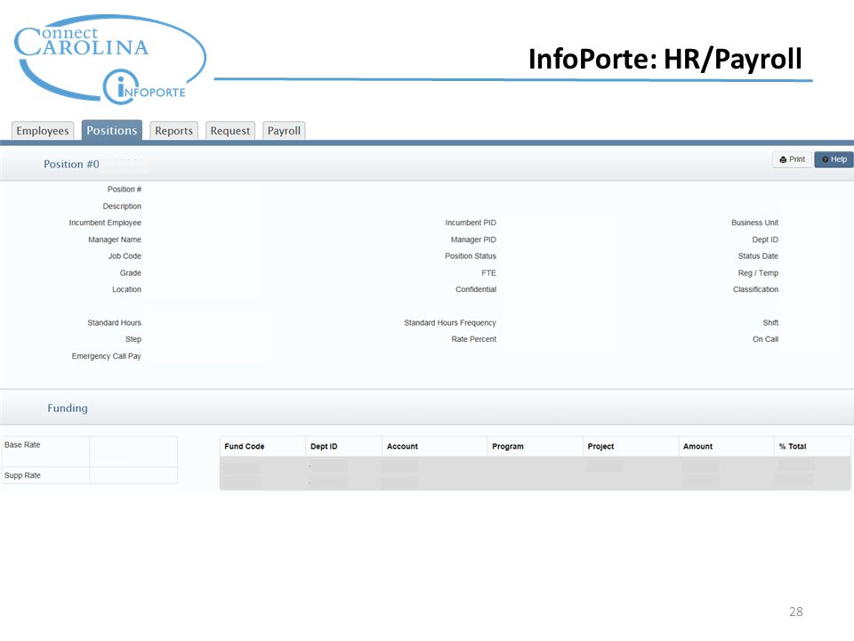Image resolution: width=854 pixels, height=641 pixels.
Task: Click the Job Code label
Action: coord(125,256)
